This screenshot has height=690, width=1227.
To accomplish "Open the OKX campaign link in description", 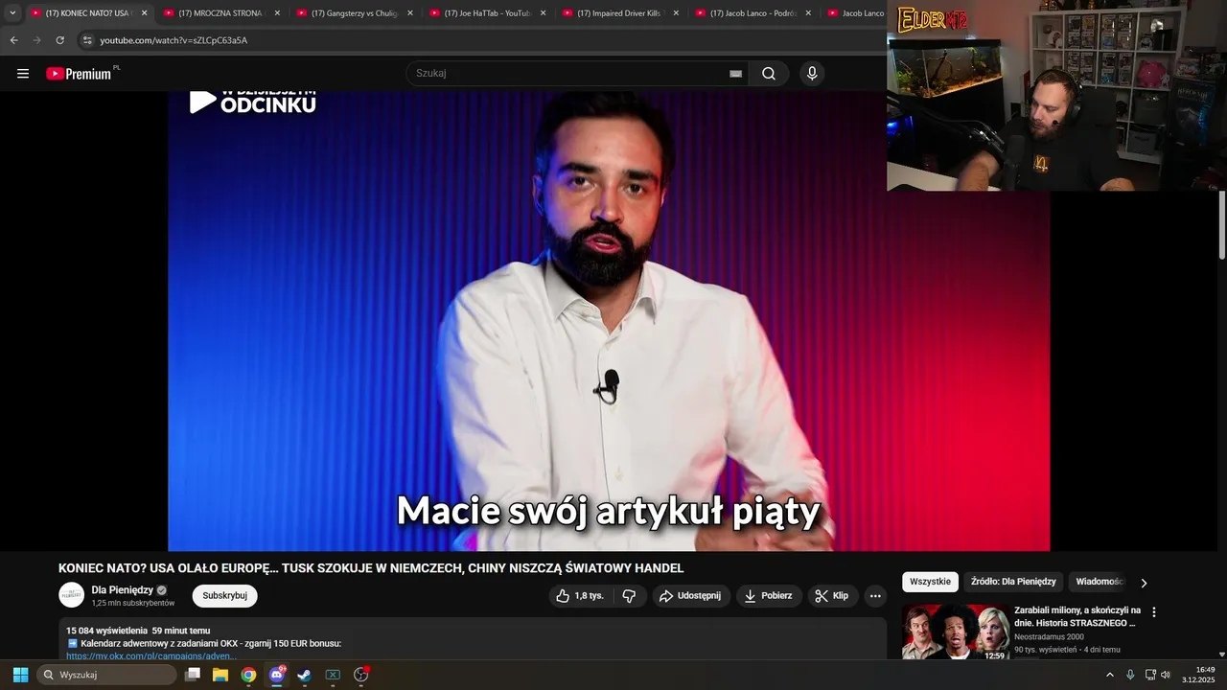I will pos(151,656).
